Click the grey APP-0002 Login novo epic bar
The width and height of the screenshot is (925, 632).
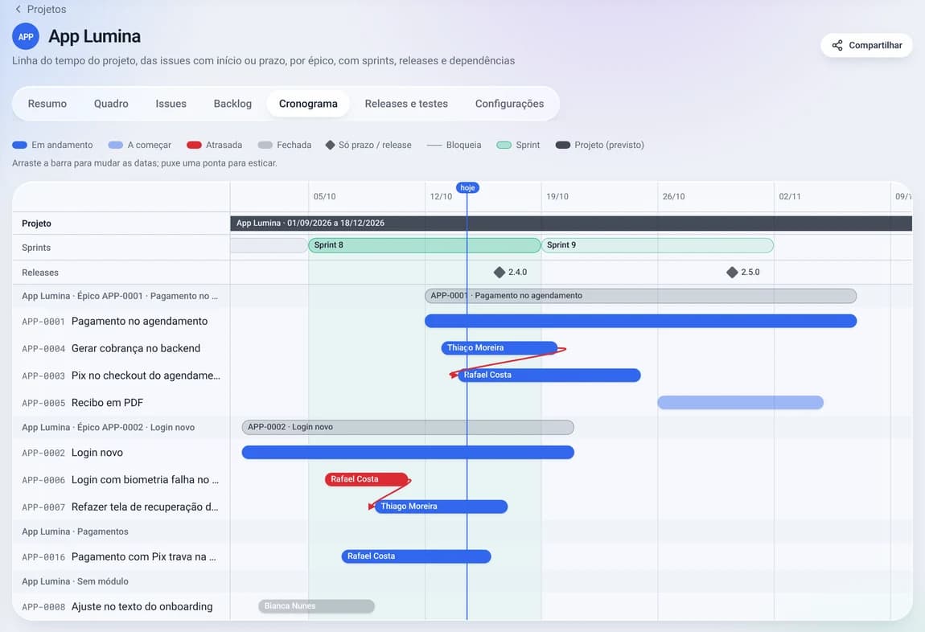point(408,428)
